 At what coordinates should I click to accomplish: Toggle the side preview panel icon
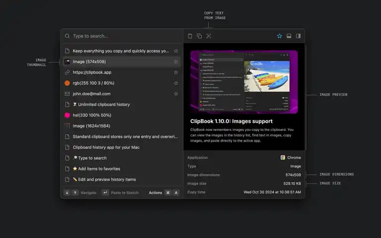298,36
